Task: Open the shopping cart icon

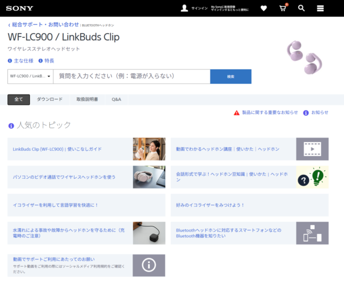Action: pos(283,8)
